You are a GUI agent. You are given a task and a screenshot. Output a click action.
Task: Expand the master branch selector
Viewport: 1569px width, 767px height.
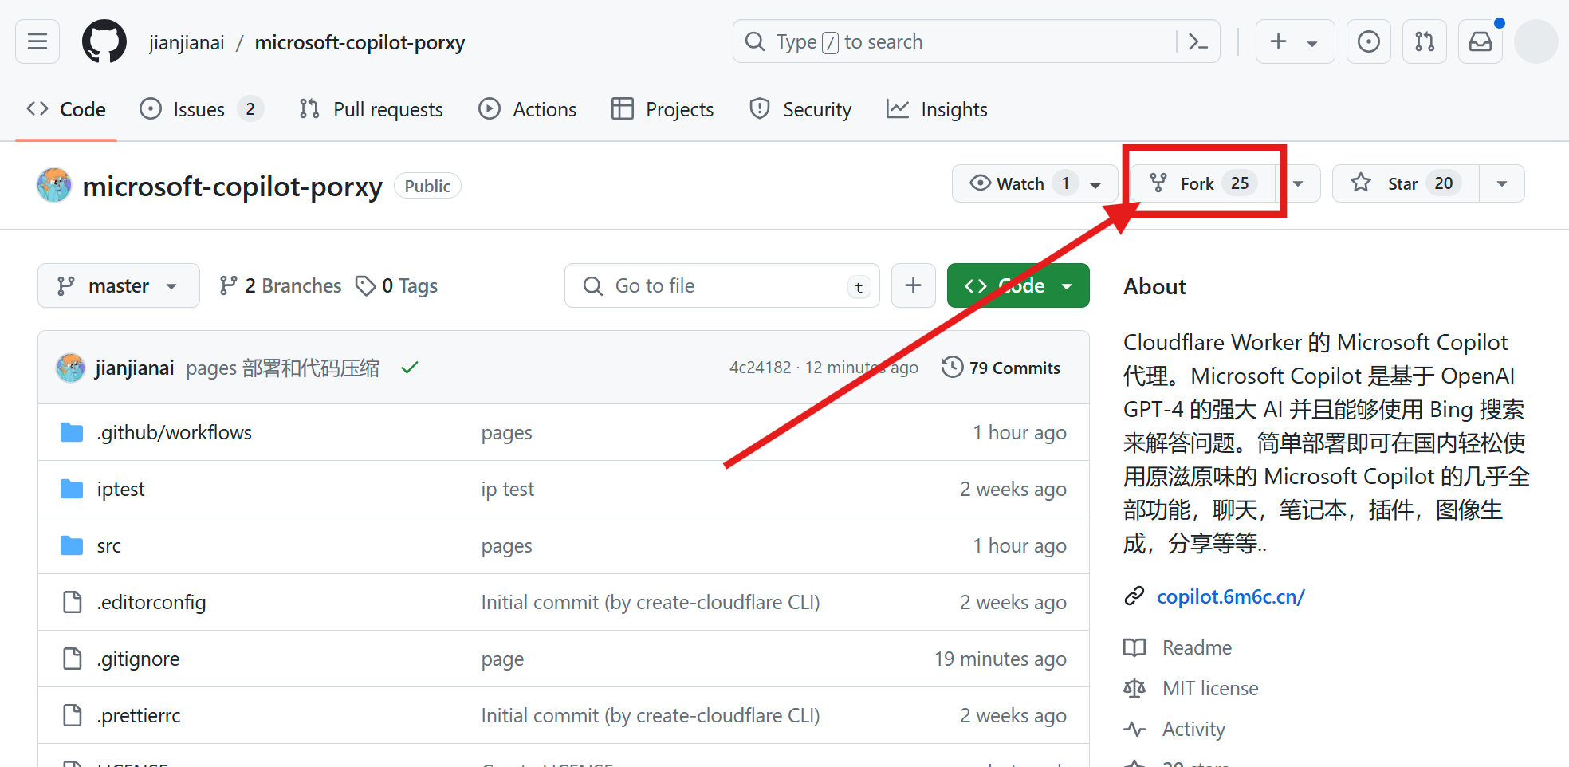118,285
